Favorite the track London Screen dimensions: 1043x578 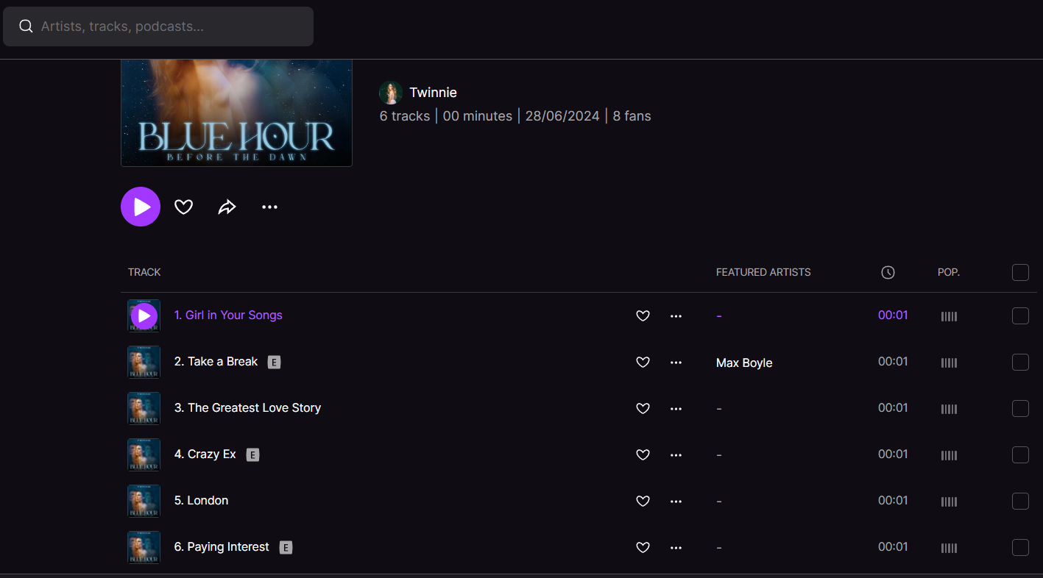coord(643,502)
